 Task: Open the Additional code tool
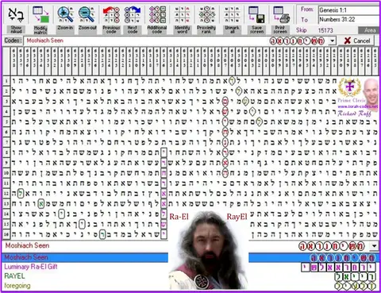click(157, 20)
